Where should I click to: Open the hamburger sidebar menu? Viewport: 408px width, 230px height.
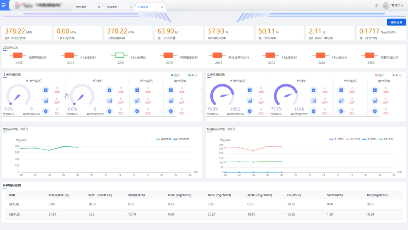4,5
